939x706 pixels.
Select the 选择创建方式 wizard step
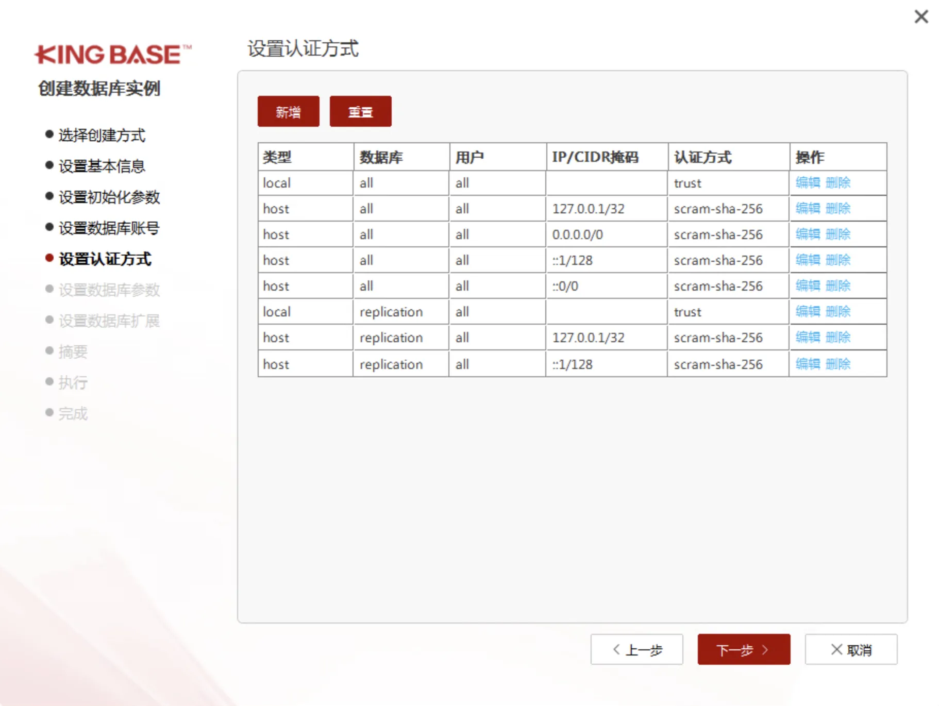(102, 135)
